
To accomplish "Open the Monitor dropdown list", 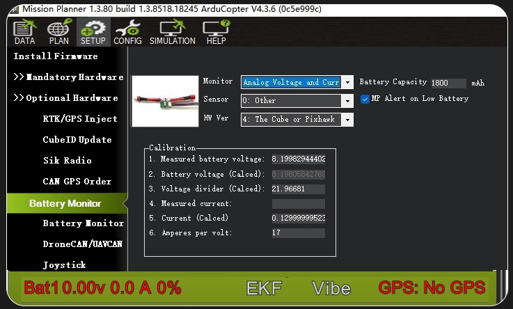I will tap(348, 82).
